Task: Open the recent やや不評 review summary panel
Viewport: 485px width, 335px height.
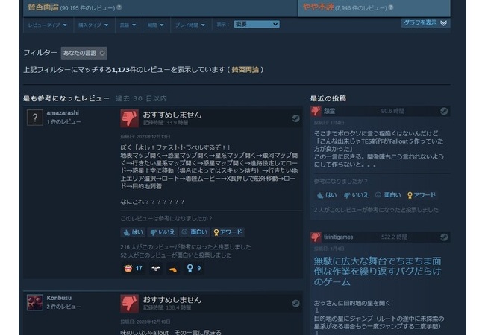Action: pyautogui.click(x=375, y=8)
